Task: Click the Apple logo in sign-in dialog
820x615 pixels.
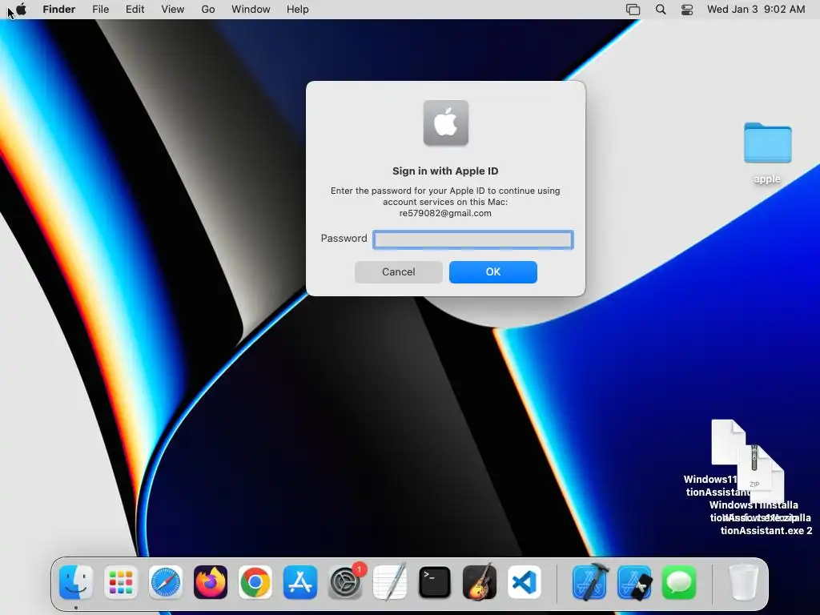Action: (x=445, y=123)
